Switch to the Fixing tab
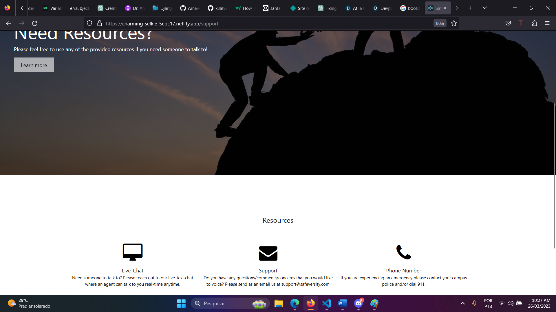 [x=327, y=8]
